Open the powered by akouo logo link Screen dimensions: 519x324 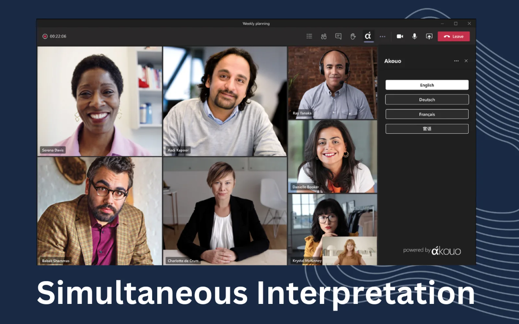432,250
